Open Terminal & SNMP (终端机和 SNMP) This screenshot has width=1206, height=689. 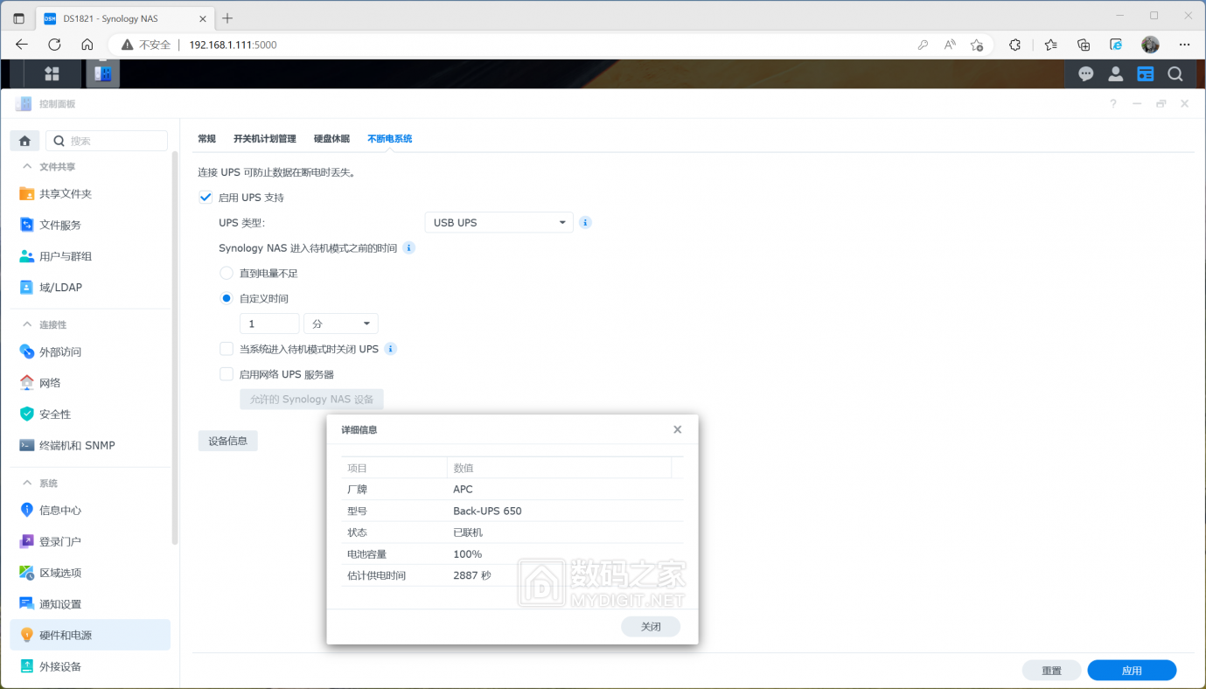[x=90, y=445]
